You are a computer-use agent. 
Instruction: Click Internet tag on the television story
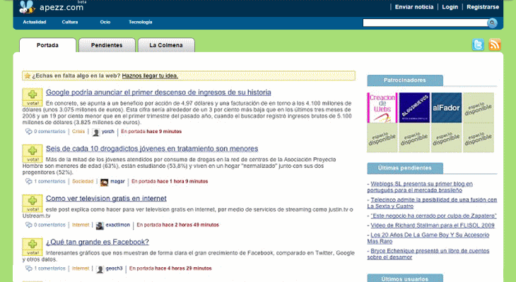coord(81,225)
